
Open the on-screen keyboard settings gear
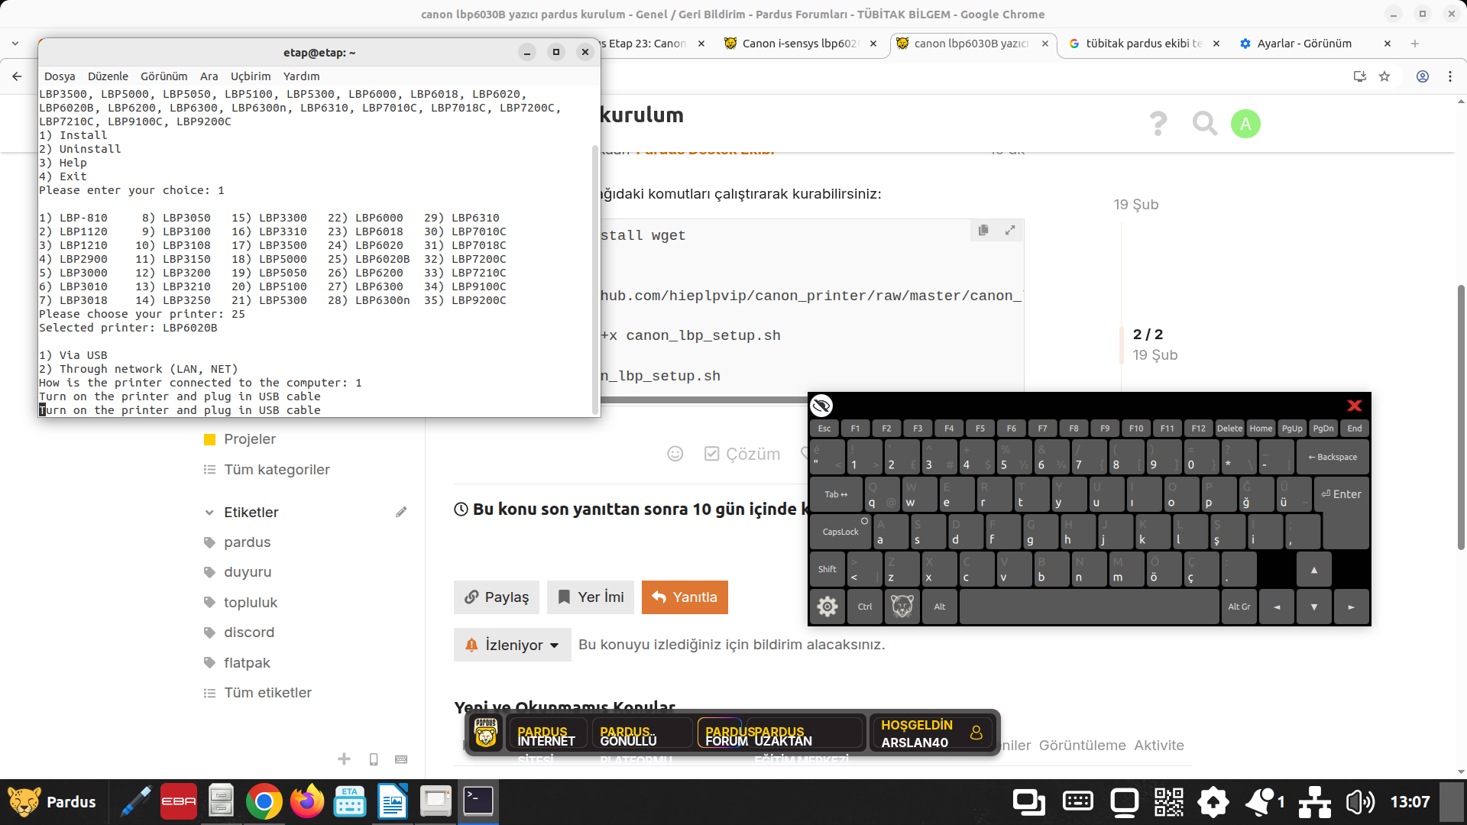[827, 607]
